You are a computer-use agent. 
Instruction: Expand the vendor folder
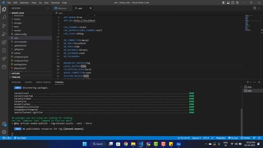coord(17,30)
